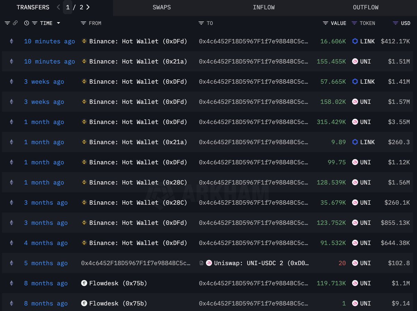
Task: Click the TO column header label
Action: (x=210, y=23)
